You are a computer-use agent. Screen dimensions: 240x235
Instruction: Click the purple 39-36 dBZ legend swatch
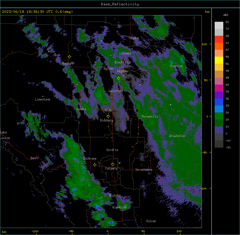click(x=219, y=95)
